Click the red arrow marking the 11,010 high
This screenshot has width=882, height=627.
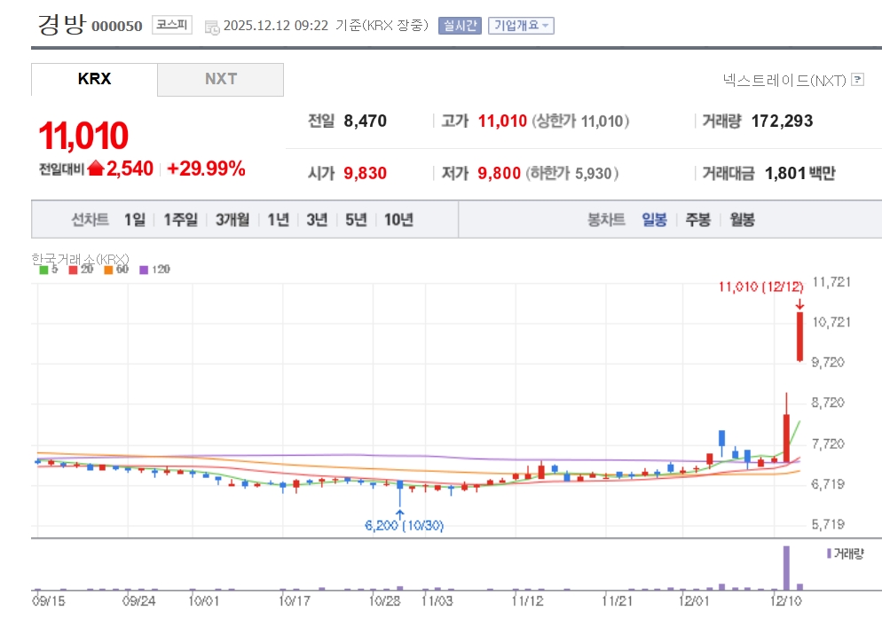[x=799, y=304]
